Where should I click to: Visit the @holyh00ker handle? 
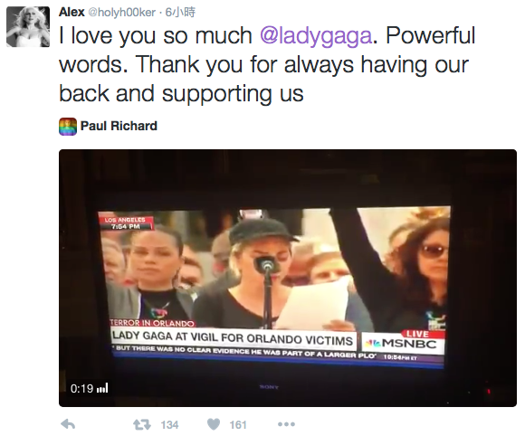point(122,13)
